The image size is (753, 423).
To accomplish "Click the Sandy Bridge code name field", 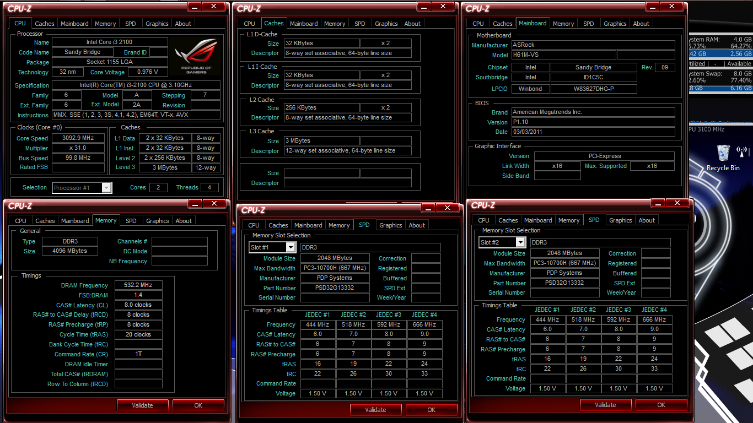I will point(82,52).
